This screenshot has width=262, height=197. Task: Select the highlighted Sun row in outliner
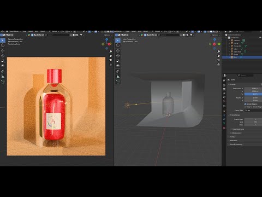coord(242,57)
